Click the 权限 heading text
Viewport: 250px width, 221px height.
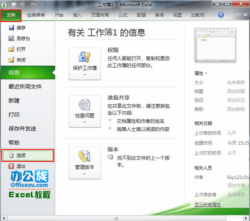pos(113,50)
